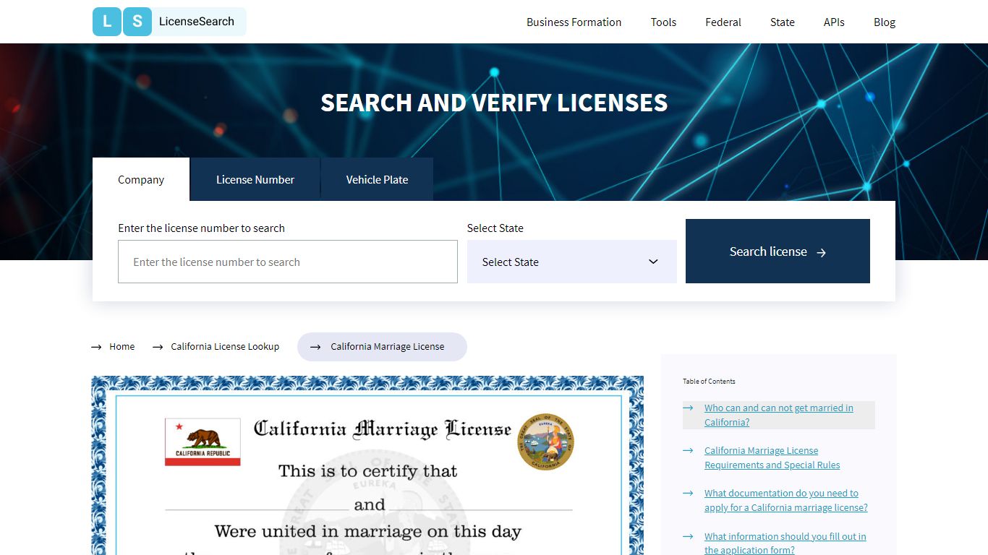Open the State menu
The width and height of the screenshot is (988, 555).
(x=783, y=22)
